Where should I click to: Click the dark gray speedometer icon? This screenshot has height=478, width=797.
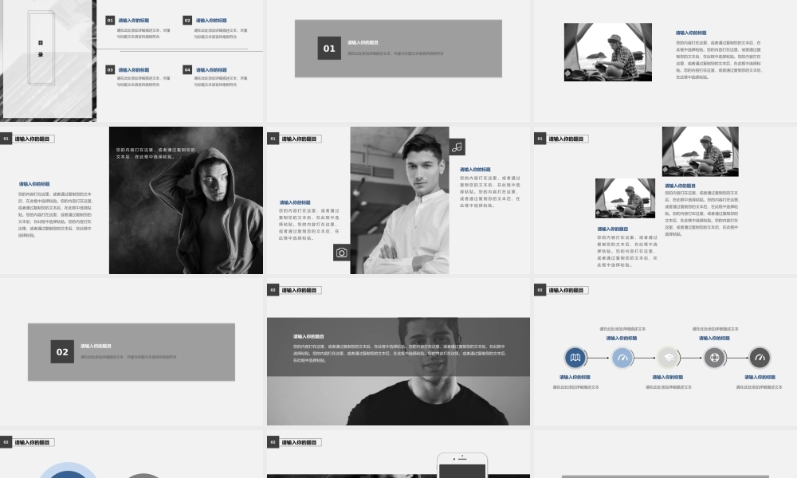[760, 358]
